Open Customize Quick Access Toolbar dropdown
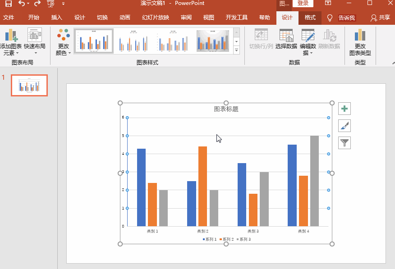 click(63, 4)
